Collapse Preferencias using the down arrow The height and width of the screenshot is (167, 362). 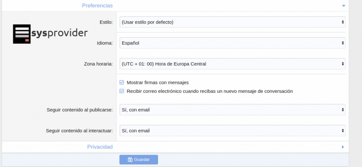343,6
